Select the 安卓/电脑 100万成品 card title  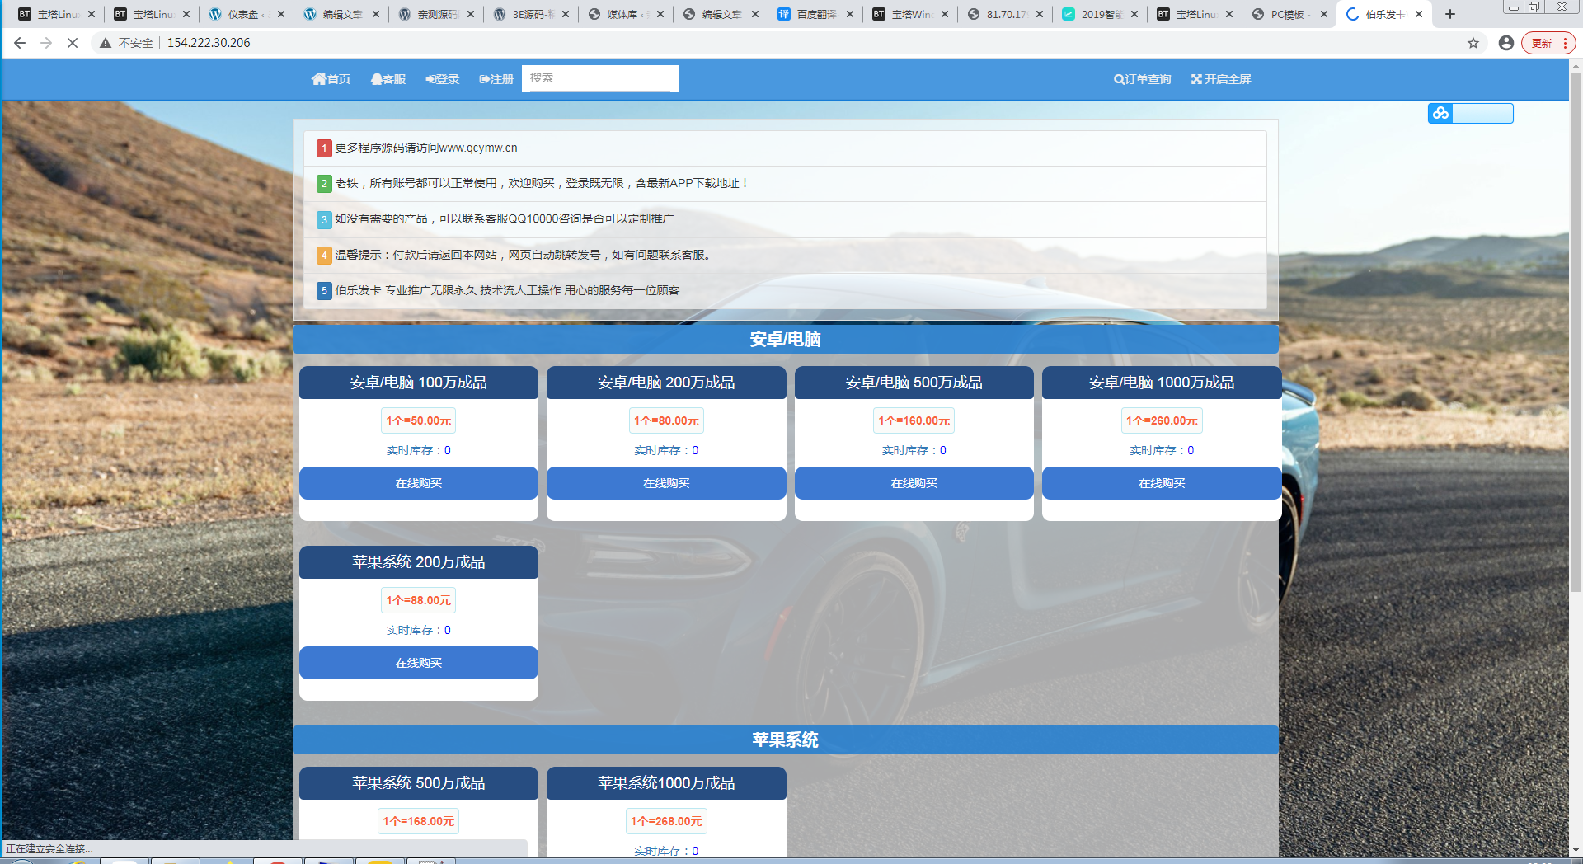(419, 383)
